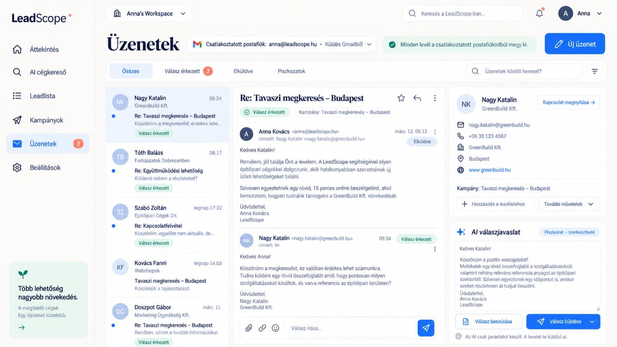Click the Gmail logo in connected mailbox
The width and height of the screenshot is (617, 347).
pyautogui.click(x=197, y=44)
